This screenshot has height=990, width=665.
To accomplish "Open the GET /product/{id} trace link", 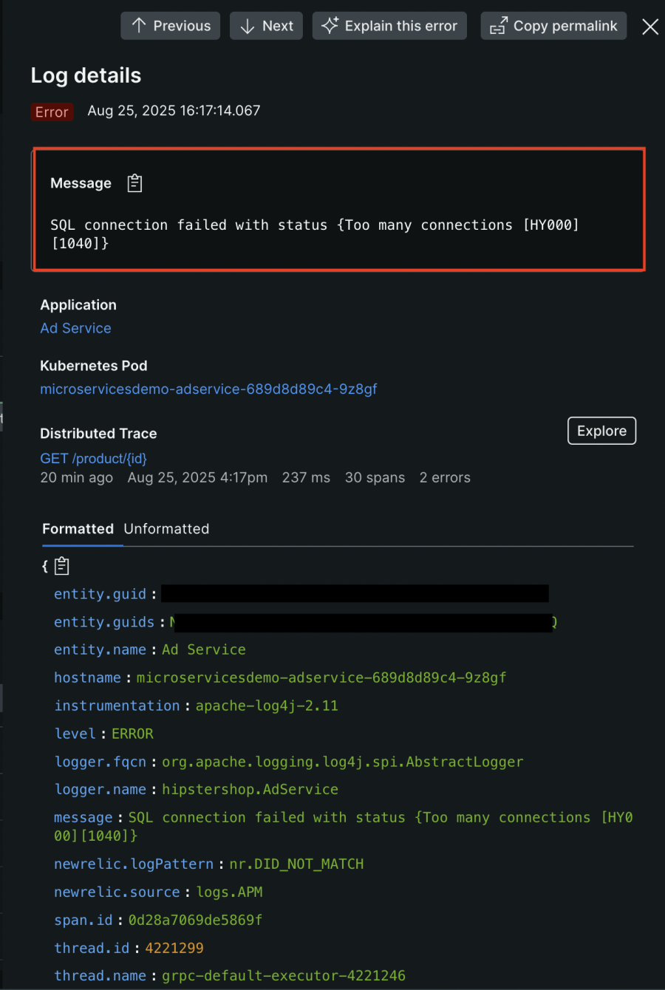I will tap(93, 458).
